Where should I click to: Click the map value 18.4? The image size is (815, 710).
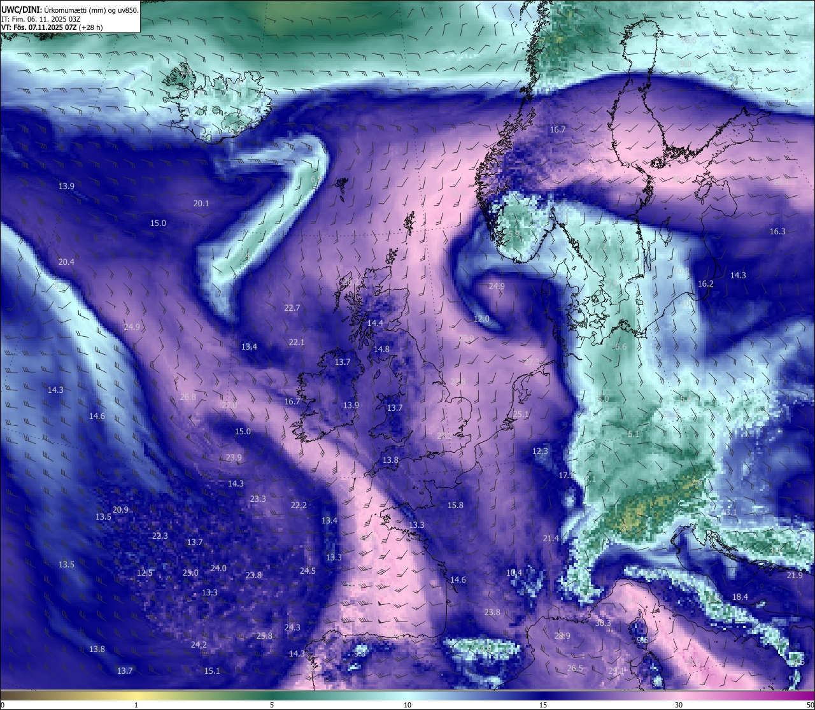click(740, 597)
